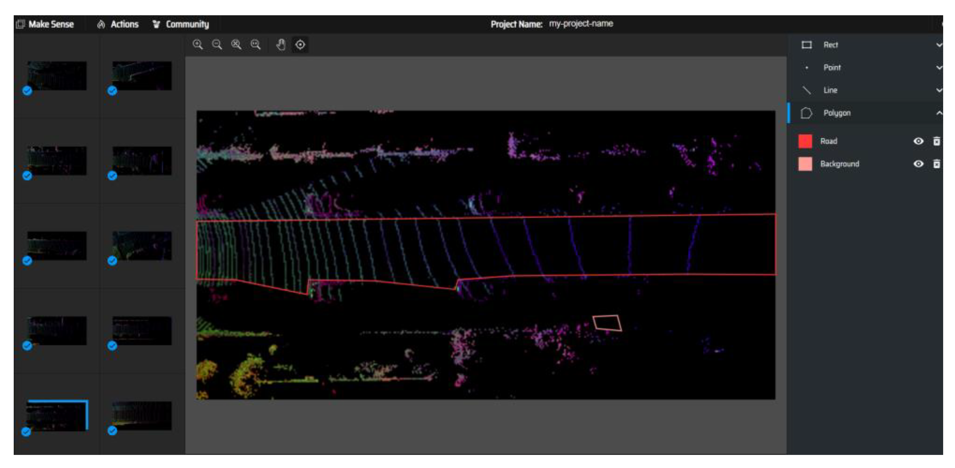The height and width of the screenshot is (468, 955).
Task: Select the hand drag tool
Action: point(281,45)
